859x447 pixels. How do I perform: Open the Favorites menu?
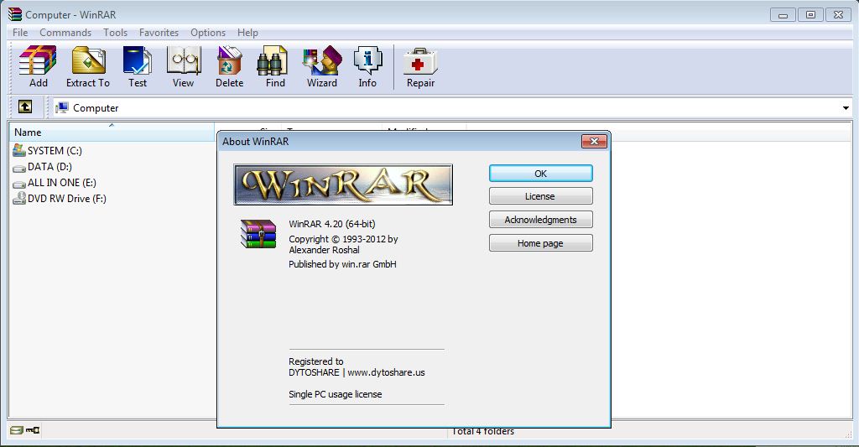tap(159, 33)
